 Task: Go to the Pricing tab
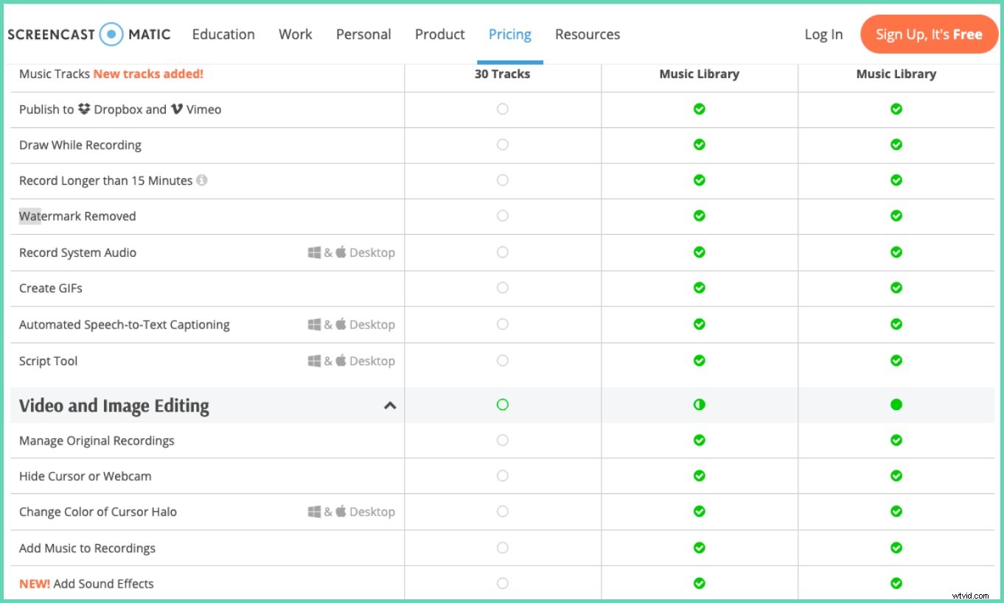(x=509, y=35)
